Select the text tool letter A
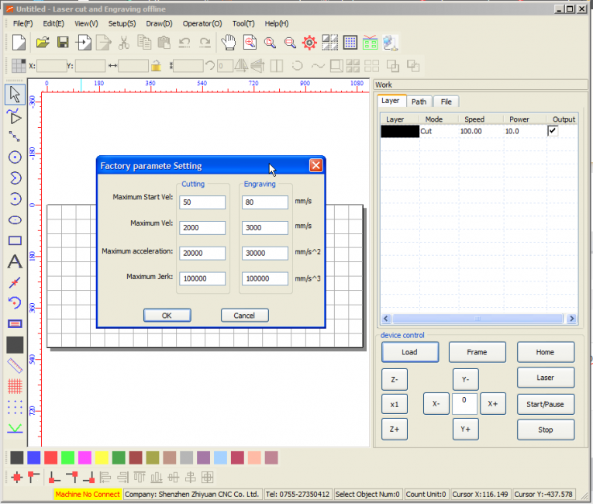This screenshot has width=593, height=504. 14,261
